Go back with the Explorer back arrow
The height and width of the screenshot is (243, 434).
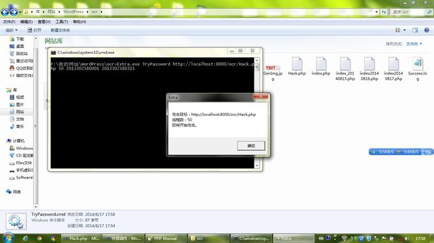pyautogui.click(x=5, y=12)
